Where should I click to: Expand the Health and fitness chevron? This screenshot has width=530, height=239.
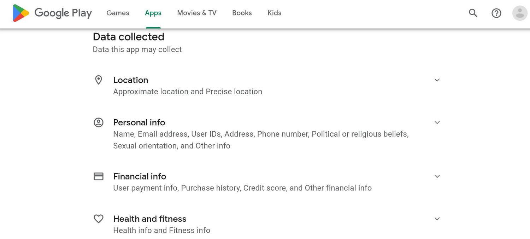[x=437, y=219]
